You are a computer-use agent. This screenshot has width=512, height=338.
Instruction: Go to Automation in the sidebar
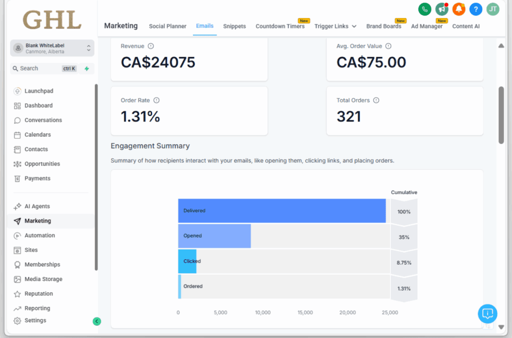click(x=39, y=235)
